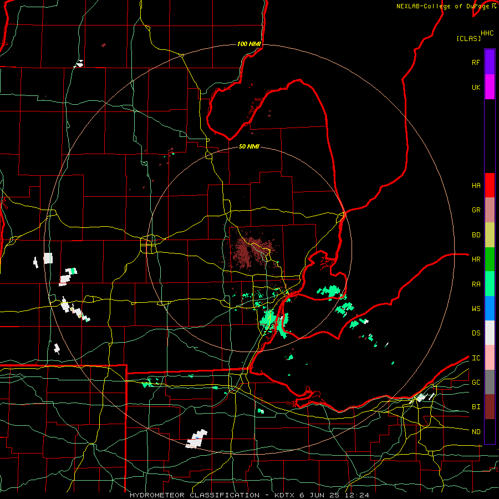This screenshot has width=499, height=499.
Task: Pick the dark green HR swatch
Action: tap(490, 259)
